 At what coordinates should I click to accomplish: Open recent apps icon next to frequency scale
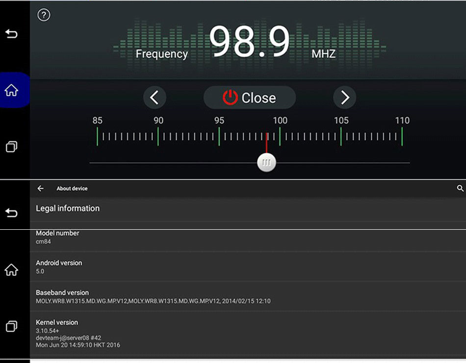click(11, 146)
